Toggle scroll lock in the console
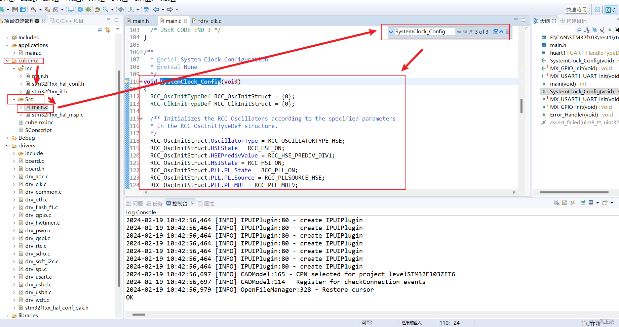The height and width of the screenshot is (327, 619). (565, 202)
